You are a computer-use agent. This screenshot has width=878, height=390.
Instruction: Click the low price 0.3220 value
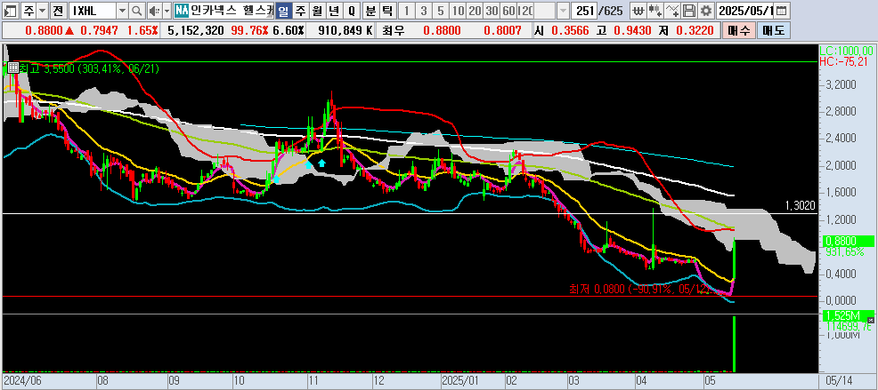coord(693,31)
